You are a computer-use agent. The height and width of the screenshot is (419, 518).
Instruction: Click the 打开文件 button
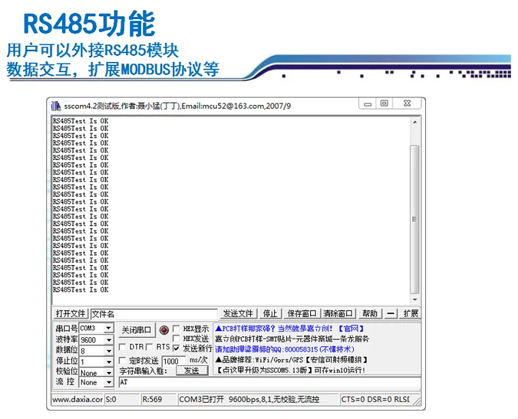(70, 313)
